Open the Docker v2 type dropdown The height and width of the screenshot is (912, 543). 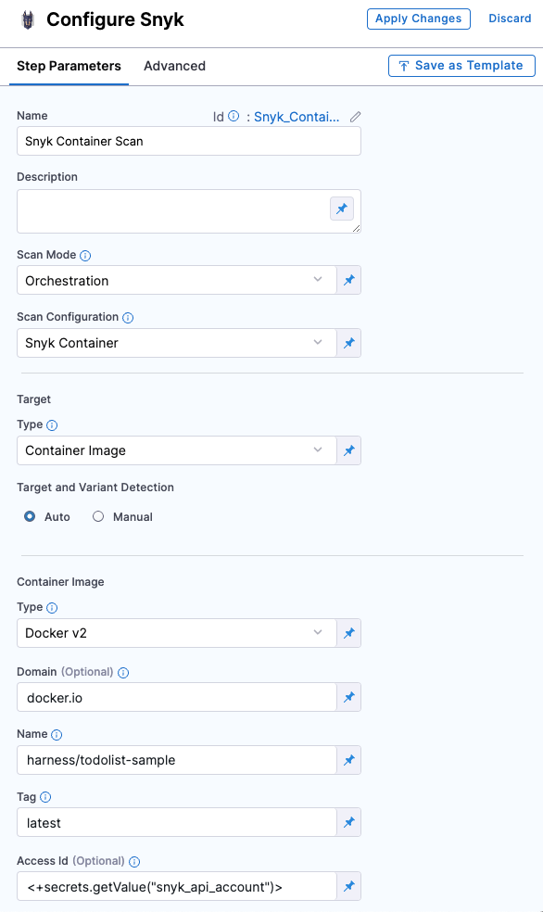click(177, 633)
